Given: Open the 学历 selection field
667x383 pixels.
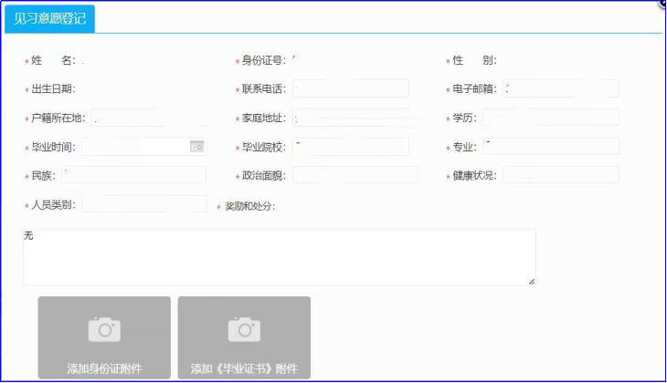Looking at the screenshot, I should [x=551, y=118].
